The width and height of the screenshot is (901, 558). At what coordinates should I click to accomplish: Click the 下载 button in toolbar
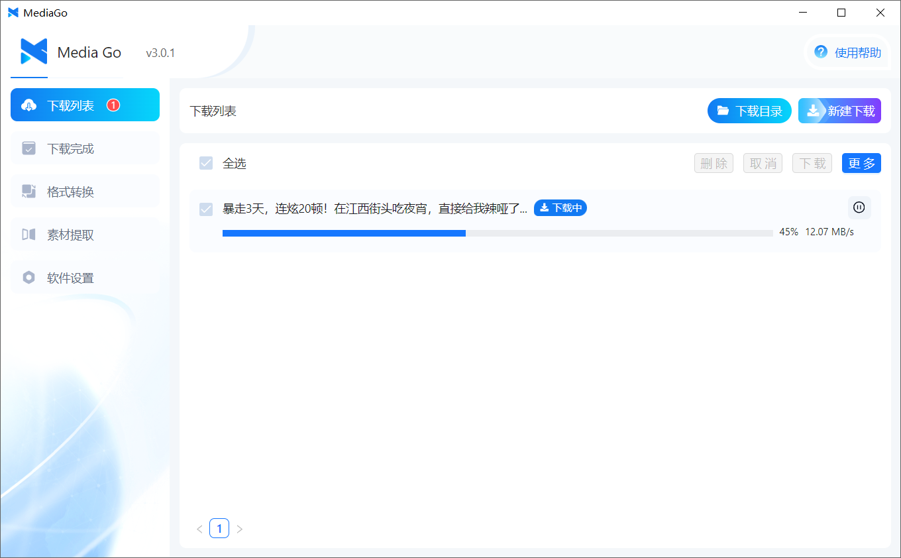click(x=812, y=163)
